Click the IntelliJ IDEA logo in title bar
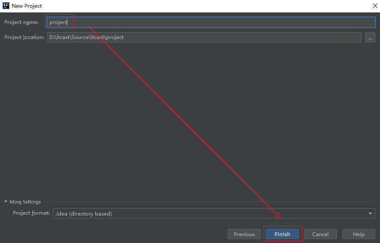The height and width of the screenshot is (243, 380). click(x=6, y=6)
